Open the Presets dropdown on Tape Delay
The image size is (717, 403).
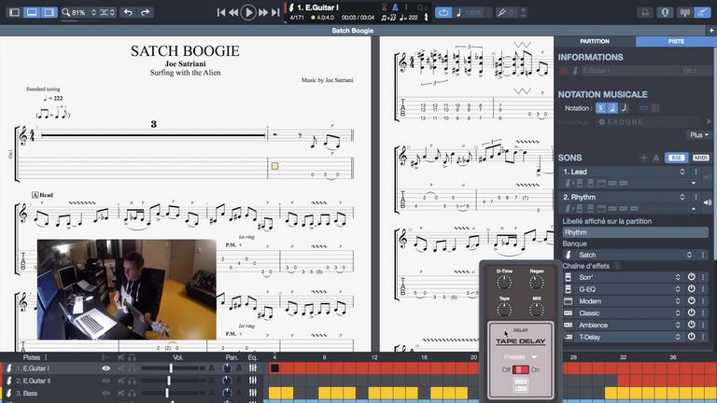(x=521, y=356)
